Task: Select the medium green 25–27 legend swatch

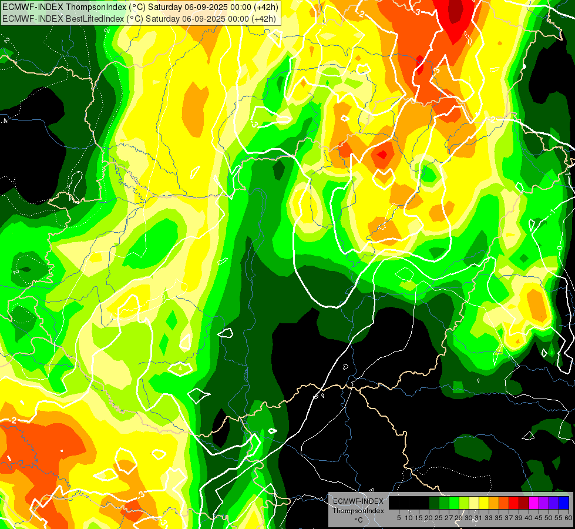Action: tap(444, 503)
